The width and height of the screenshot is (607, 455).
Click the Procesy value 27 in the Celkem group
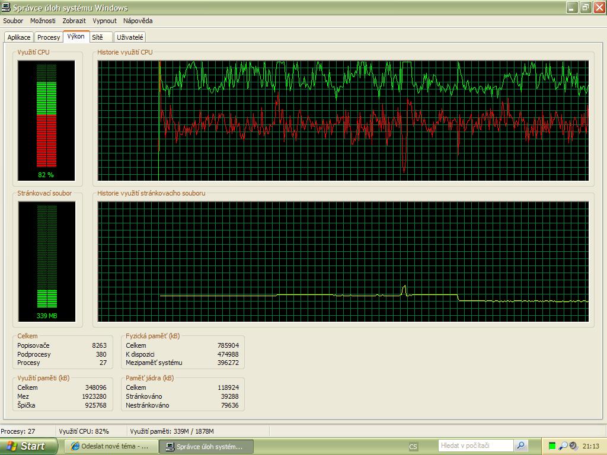(103, 363)
